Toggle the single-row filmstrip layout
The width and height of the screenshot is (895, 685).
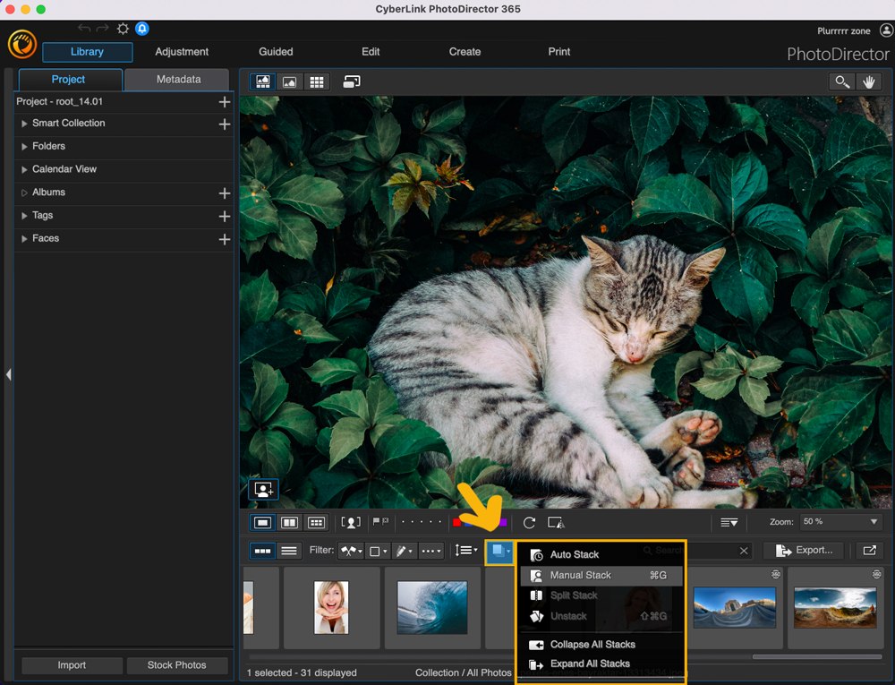pyautogui.click(x=262, y=550)
